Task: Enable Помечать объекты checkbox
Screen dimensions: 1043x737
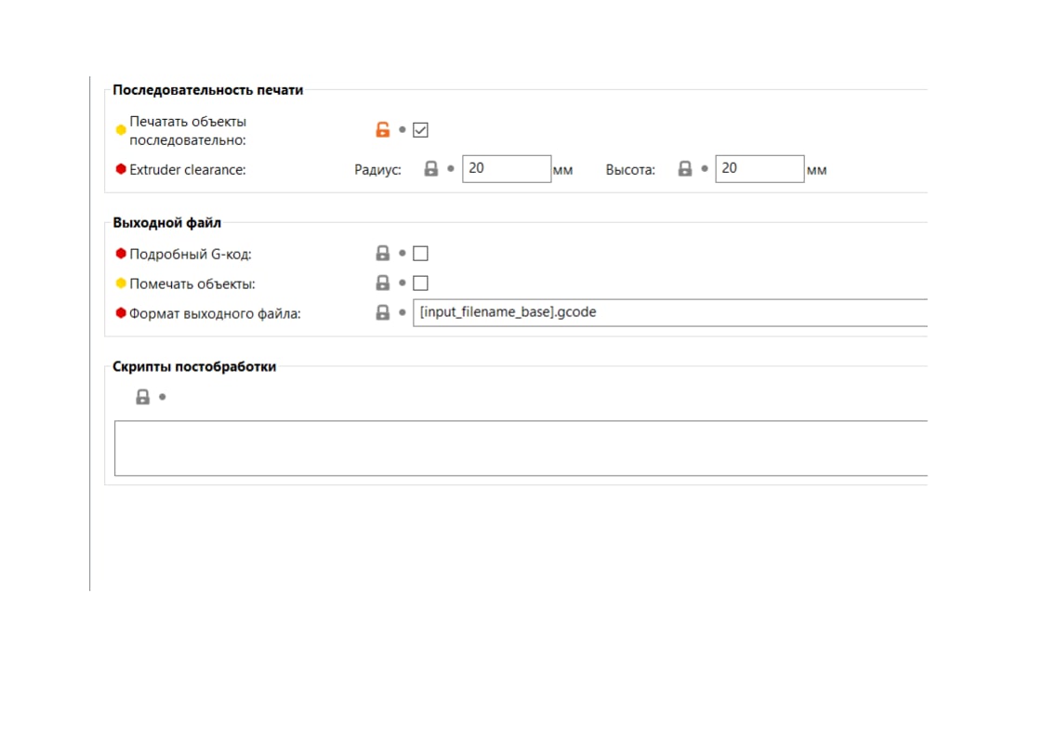Action: [x=420, y=283]
